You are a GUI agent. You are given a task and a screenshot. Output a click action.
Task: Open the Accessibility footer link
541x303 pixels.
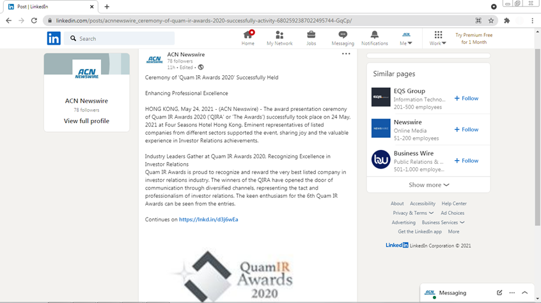click(x=423, y=203)
